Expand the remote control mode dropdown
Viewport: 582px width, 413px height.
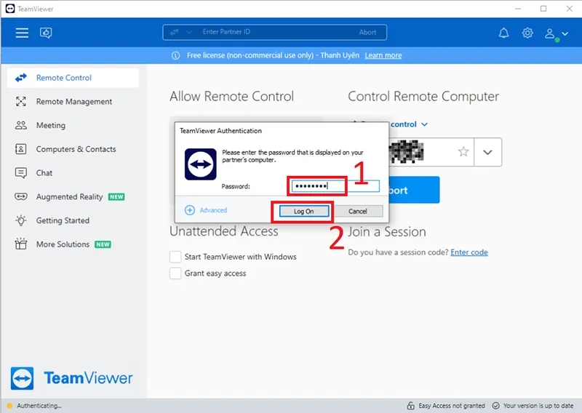[x=424, y=124]
